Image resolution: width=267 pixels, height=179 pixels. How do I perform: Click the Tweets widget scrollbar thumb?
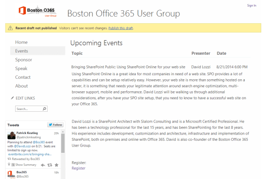point(63,143)
